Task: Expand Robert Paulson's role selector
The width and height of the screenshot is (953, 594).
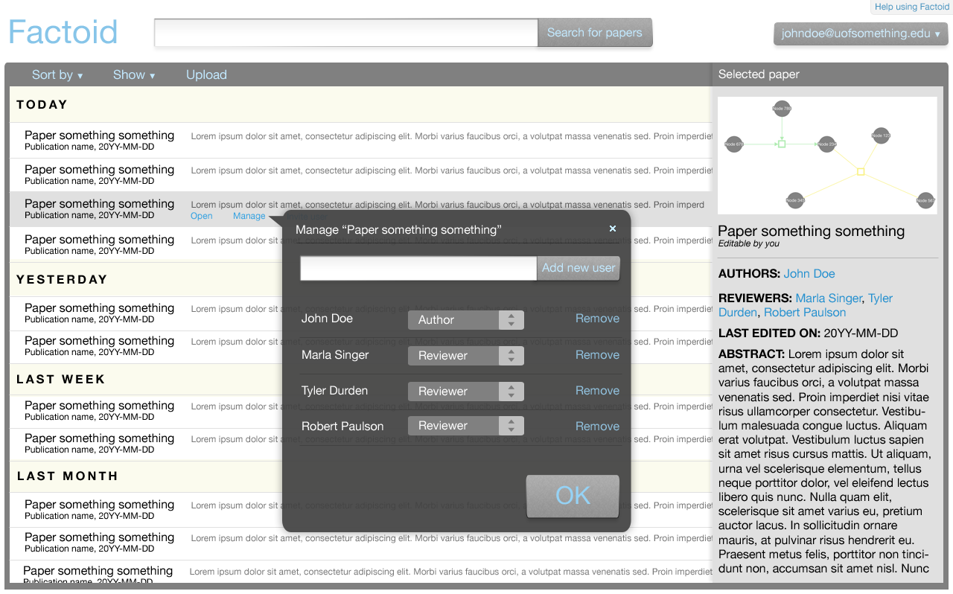Action: [x=465, y=426]
